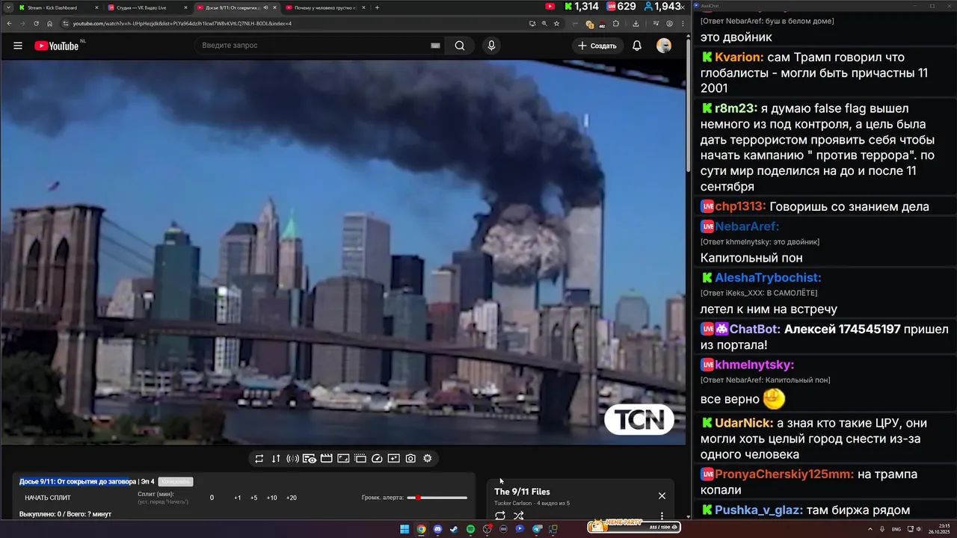Click the eye-card icon in player toolbar
957x538 pixels.
click(309, 459)
